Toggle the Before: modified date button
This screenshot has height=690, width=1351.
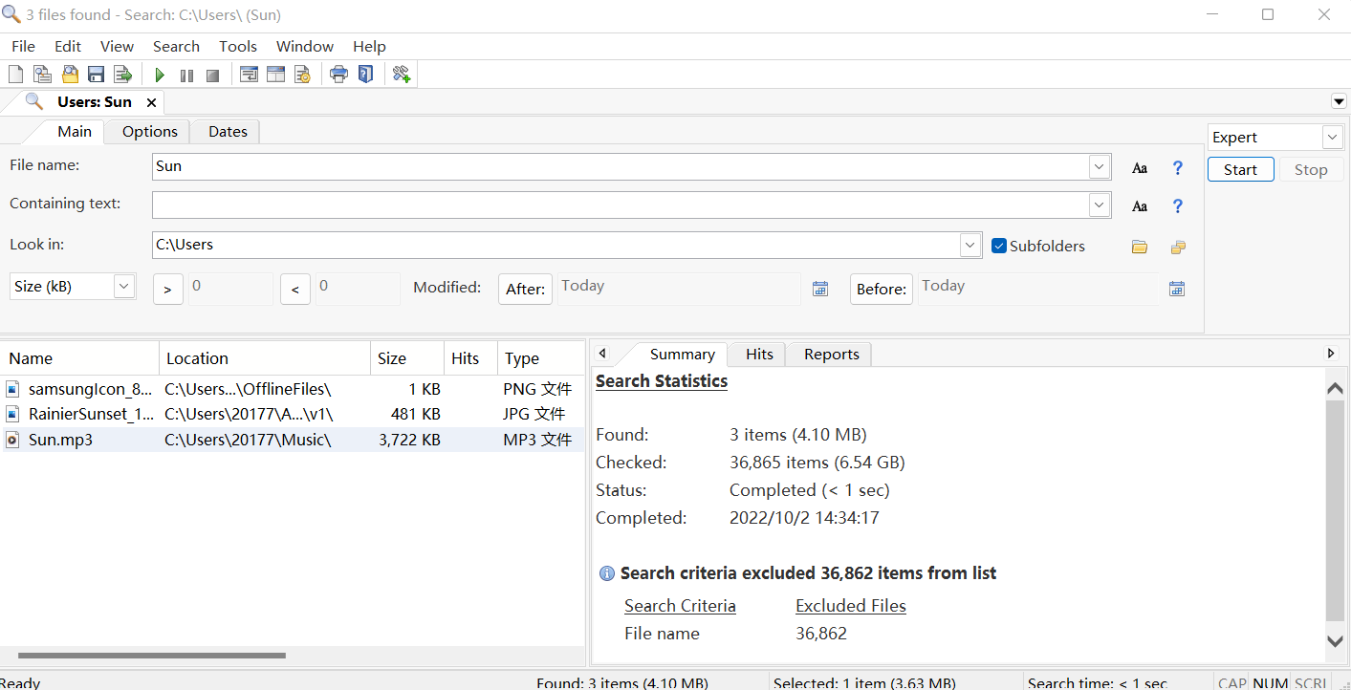881,289
